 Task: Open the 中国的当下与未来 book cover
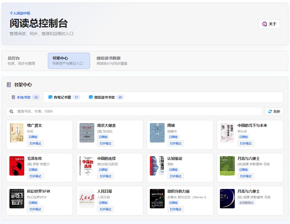click(227, 133)
